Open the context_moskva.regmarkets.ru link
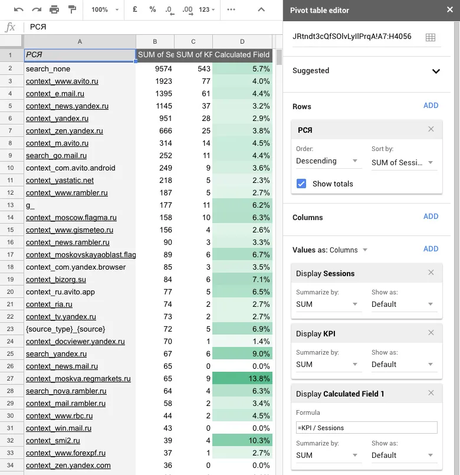The image size is (460, 475). (78, 378)
